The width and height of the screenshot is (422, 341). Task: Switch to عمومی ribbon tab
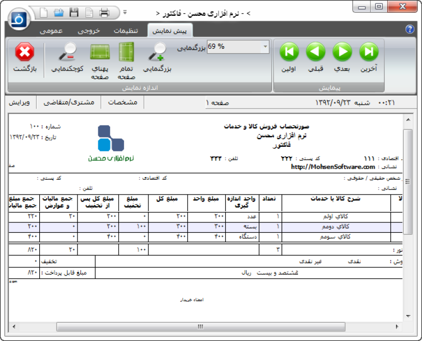pos(51,31)
